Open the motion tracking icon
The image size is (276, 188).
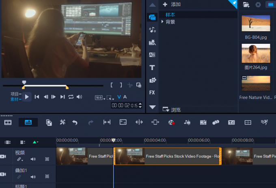pyautogui.click(x=216, y=122)
